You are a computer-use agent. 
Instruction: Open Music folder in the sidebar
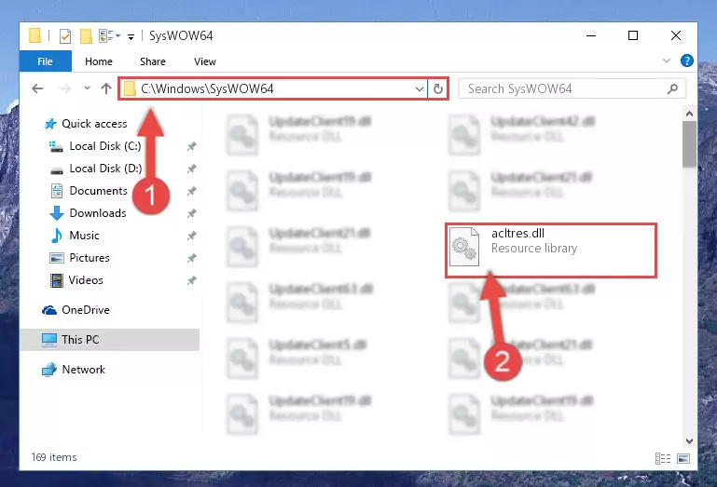click(x=75, y=236)
